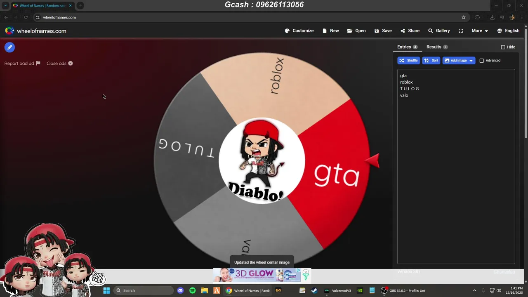Open a saved wheel via Open
Viewport: 528px width, 297px height.
click(356, 31)
